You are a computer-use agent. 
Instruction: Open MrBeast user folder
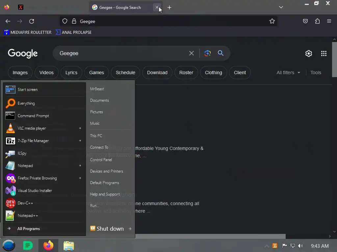click(x=97, y=89)
